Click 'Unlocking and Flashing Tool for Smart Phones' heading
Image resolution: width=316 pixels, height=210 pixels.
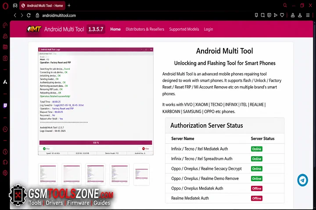click(225, 63)
